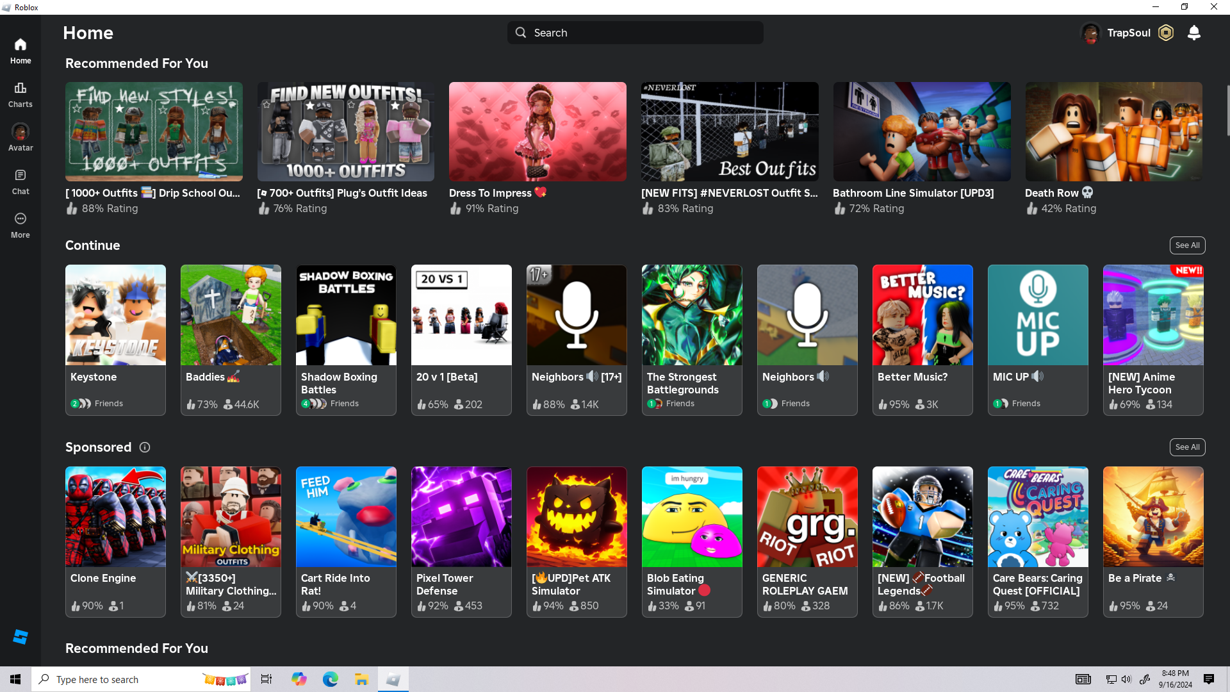This screenshot has height=692, width=1230.
Task: Click the Sponsored info icon
Action: pos(145,447)
